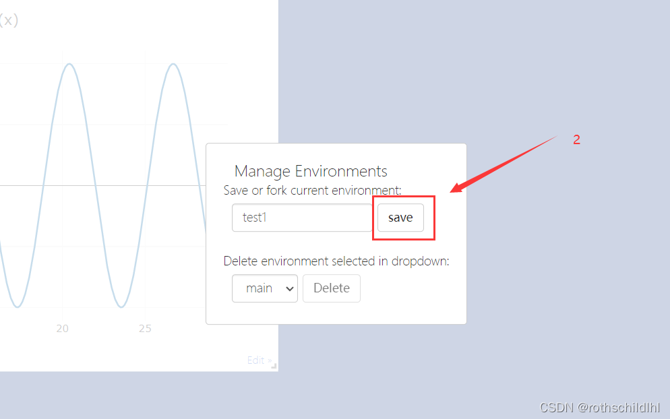Open the Edit » link on plot
The image size is (670, 419).
257,360
